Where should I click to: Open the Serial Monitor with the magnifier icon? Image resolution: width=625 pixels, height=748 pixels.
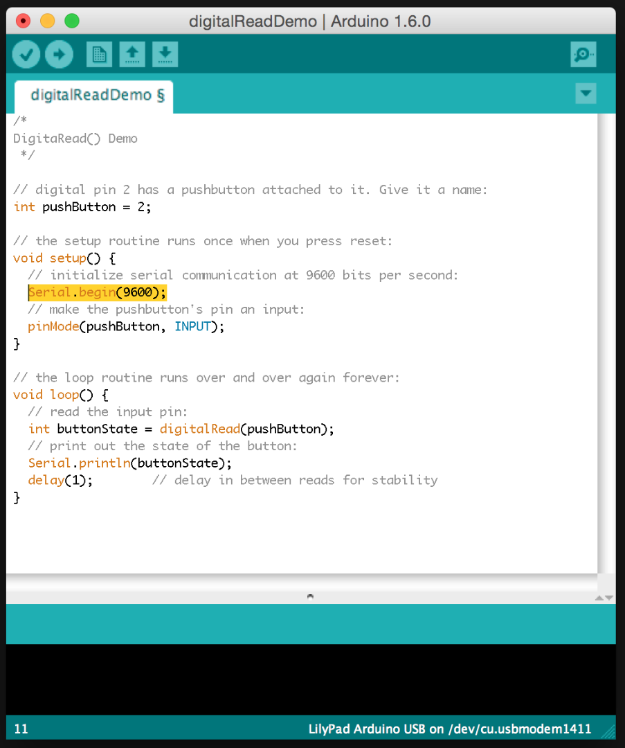coord(583,54)
